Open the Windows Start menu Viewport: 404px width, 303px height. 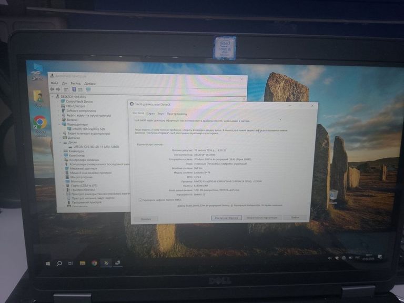(x=48, y=264)
